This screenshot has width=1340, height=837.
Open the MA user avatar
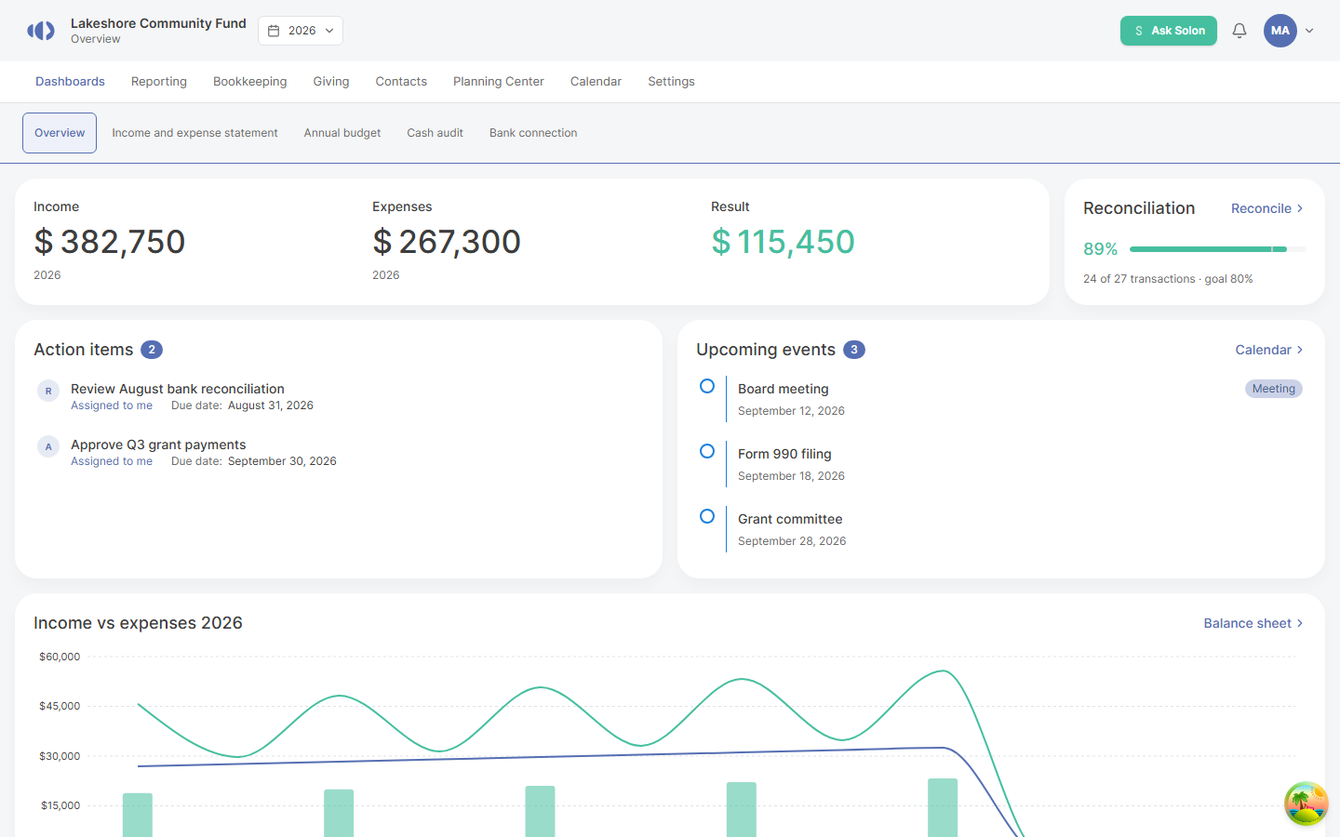(x=1280, y=31)
